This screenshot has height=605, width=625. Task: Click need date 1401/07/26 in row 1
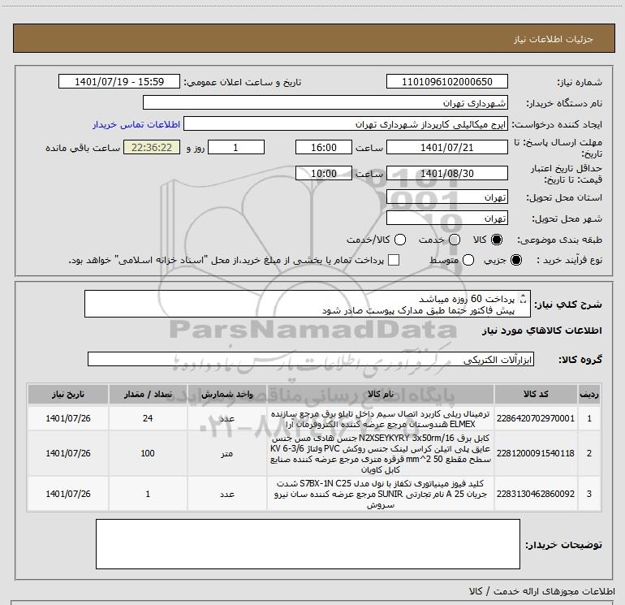[x=68, y=418]
